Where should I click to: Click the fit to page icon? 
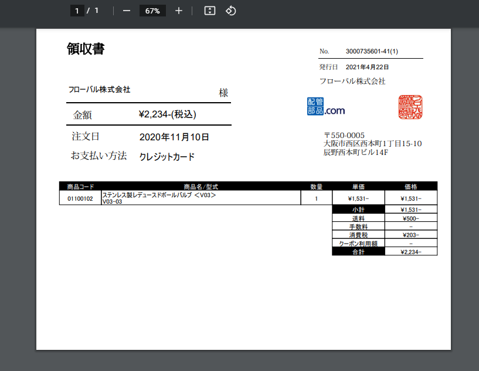(210, 11)
